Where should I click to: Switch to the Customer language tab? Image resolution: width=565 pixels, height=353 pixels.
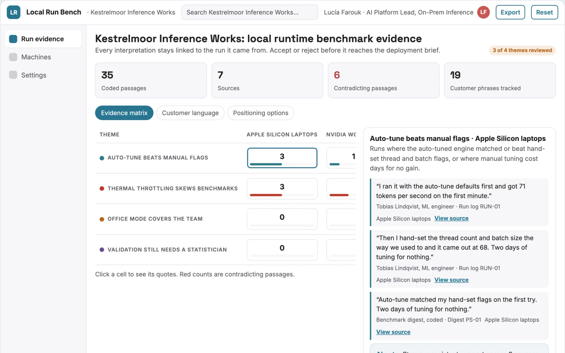coord(190,113)
